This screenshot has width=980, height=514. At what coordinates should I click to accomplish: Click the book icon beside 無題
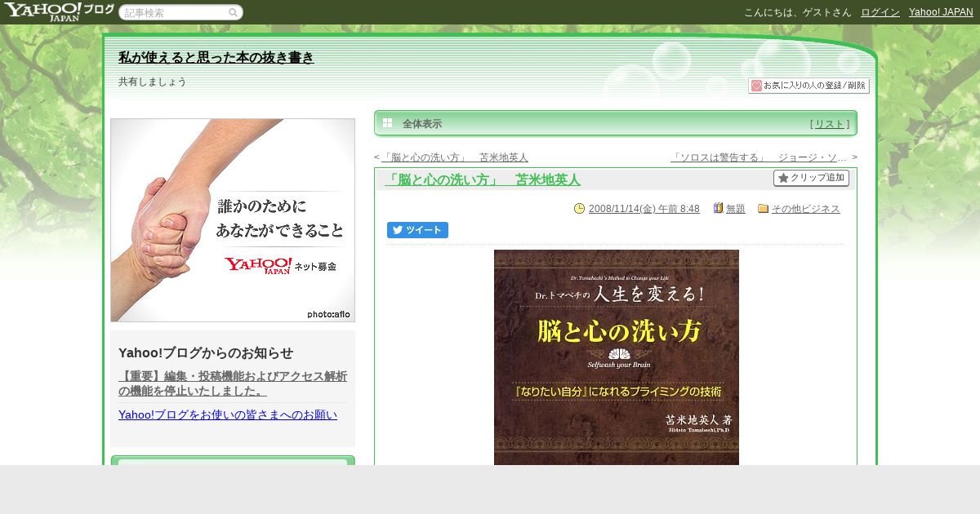719,209
